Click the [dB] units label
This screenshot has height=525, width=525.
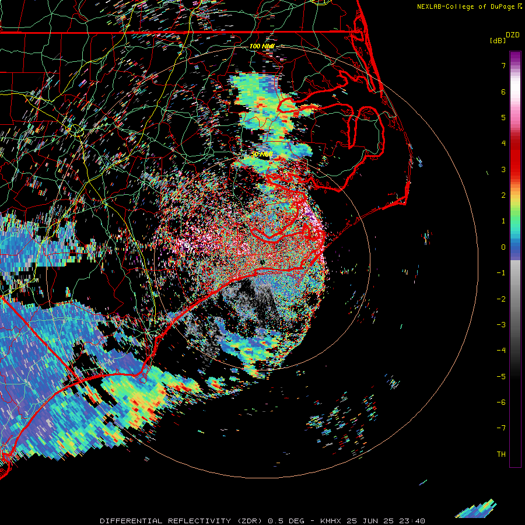pyautogui.click(x=498, y=40)
